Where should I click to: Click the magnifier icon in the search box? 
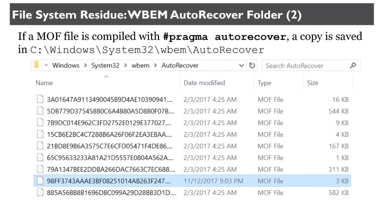[352, 65]
